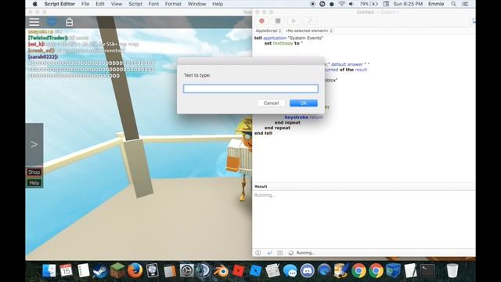Open the Roblox backpack icon
The height and width of the screenshot is (282, 501).
click(x=69, y=22)
